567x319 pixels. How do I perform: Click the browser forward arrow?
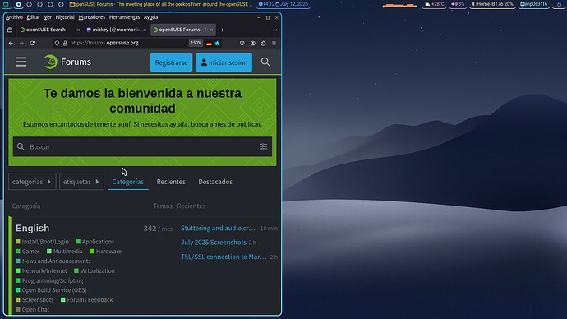(21, 43)
